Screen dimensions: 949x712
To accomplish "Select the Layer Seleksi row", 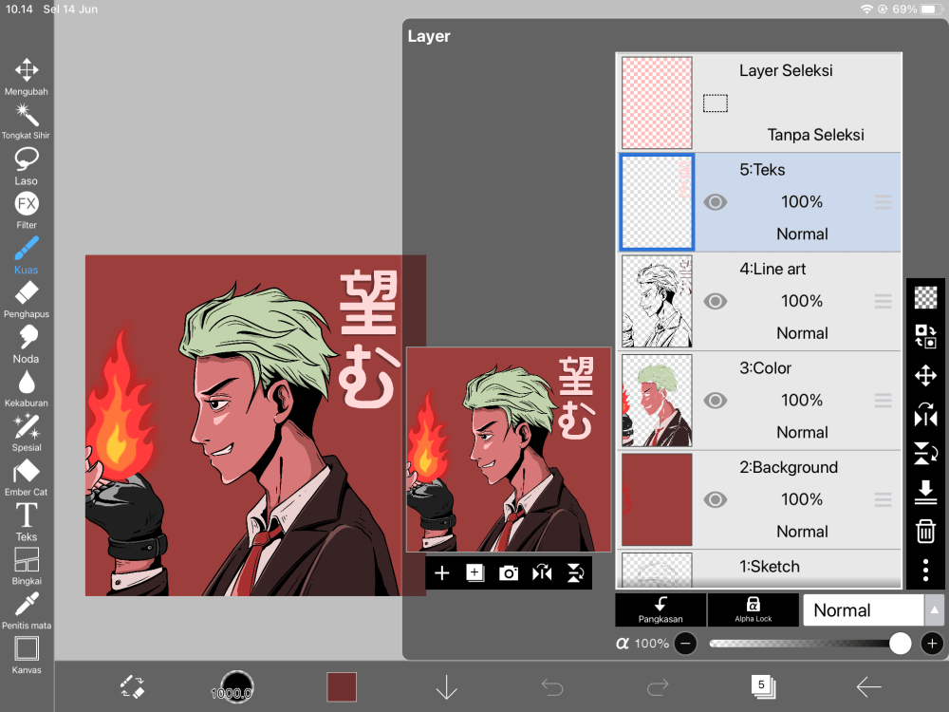I will point(759,103).
